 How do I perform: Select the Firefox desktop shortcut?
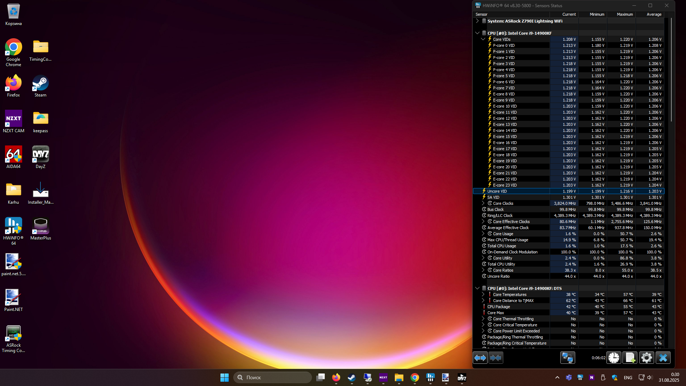[14, 86]
